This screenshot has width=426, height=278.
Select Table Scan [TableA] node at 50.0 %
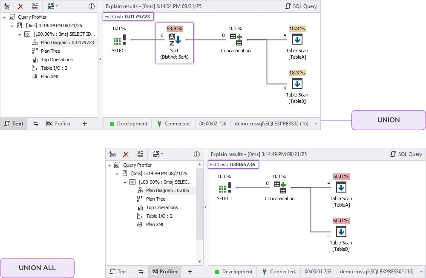(341, 191)
